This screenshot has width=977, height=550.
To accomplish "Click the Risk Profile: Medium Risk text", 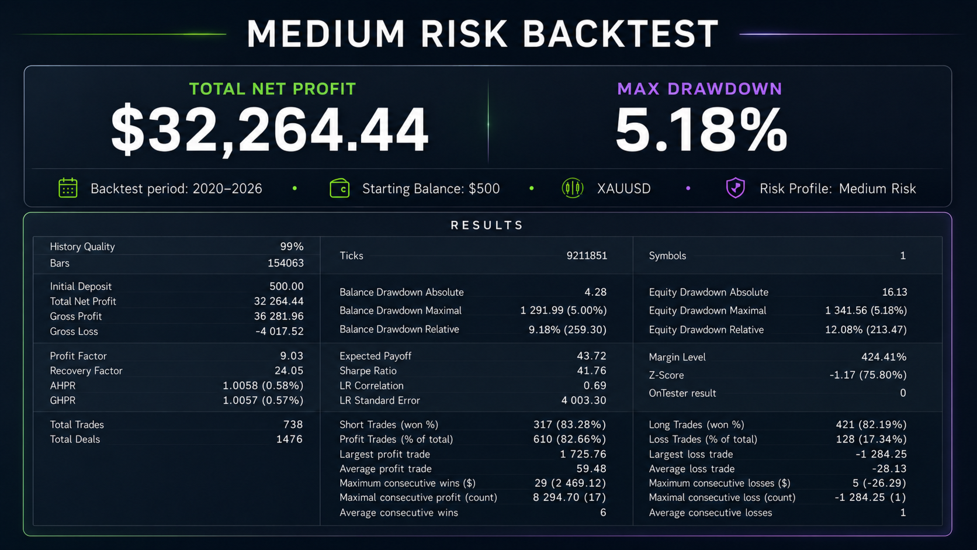I will (x=838, y=189).
